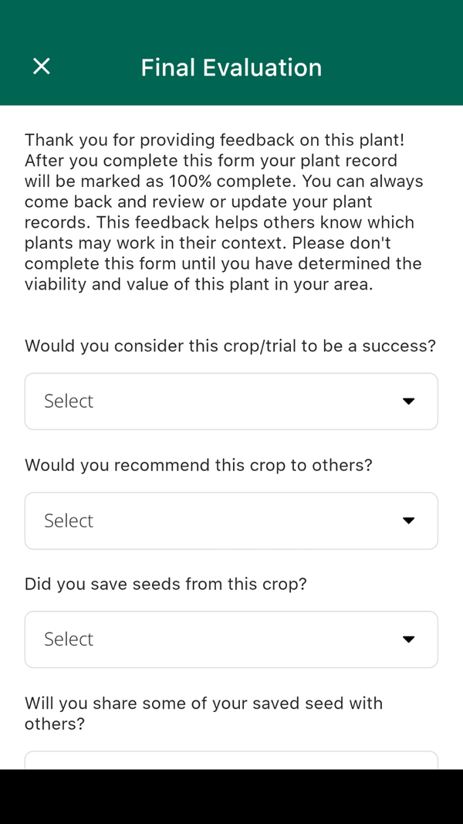Screen dimensions: 463x824
Task: Select an answer for the success question
Action: [231, 401]
